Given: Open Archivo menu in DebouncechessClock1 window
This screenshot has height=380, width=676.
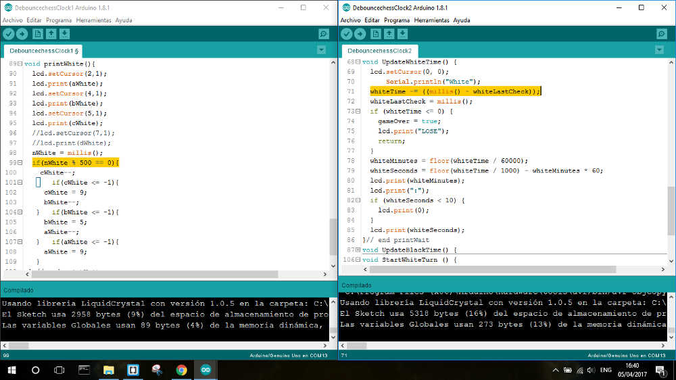Looking at the screenshot, I should tap(12, 20).
